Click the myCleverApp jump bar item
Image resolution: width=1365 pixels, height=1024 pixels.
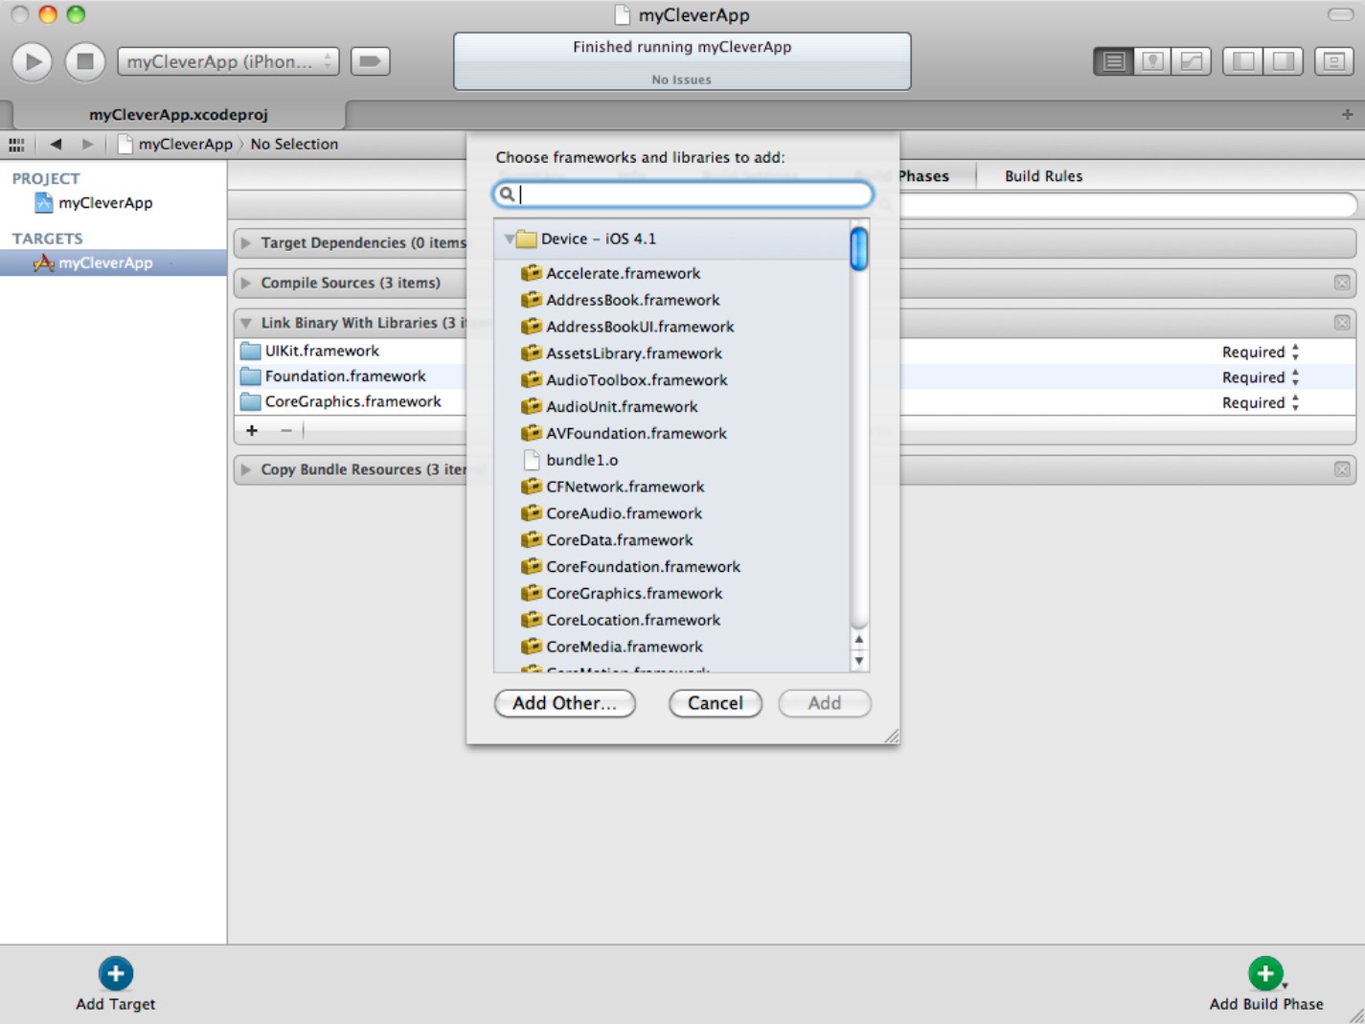175,145
